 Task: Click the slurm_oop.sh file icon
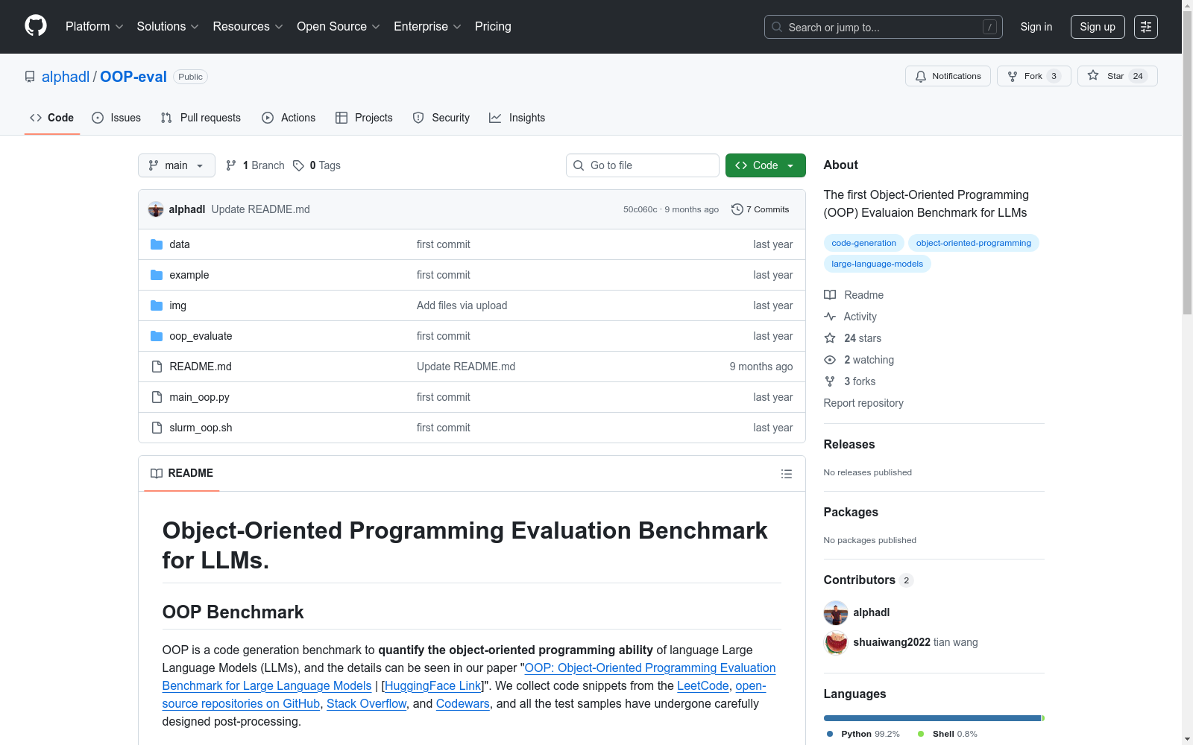[x=157, y=428]
